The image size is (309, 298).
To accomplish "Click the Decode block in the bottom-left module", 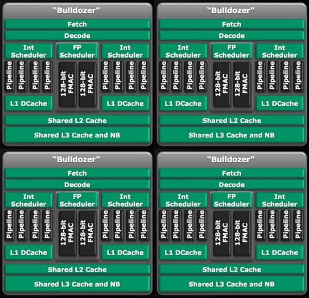I will 77,185.
